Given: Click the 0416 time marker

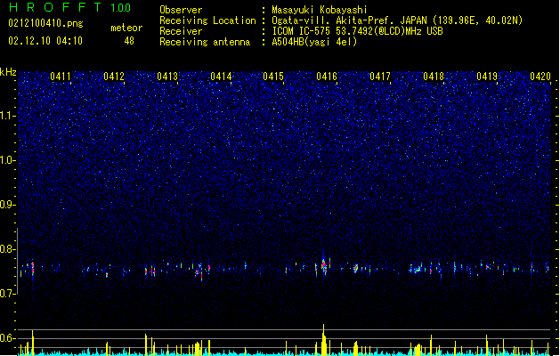Looking at the screenshot, I should point(327,77).
